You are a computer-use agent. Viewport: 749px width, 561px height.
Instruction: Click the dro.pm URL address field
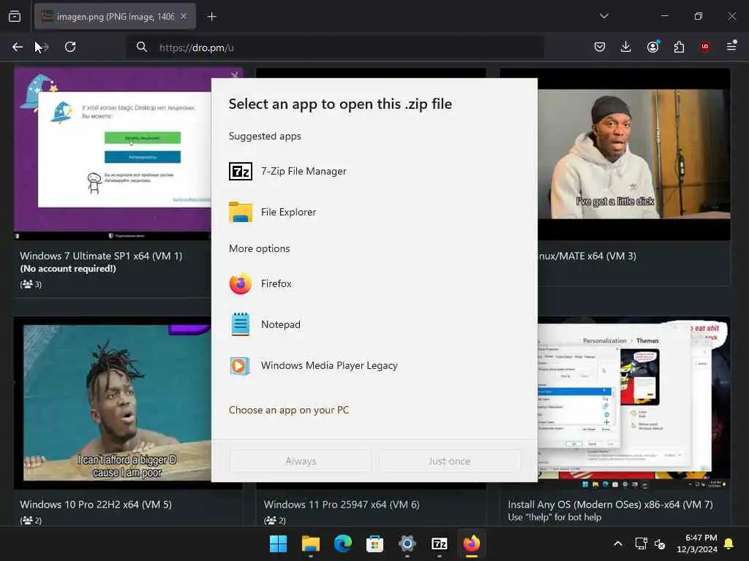(x=334, y=47)
